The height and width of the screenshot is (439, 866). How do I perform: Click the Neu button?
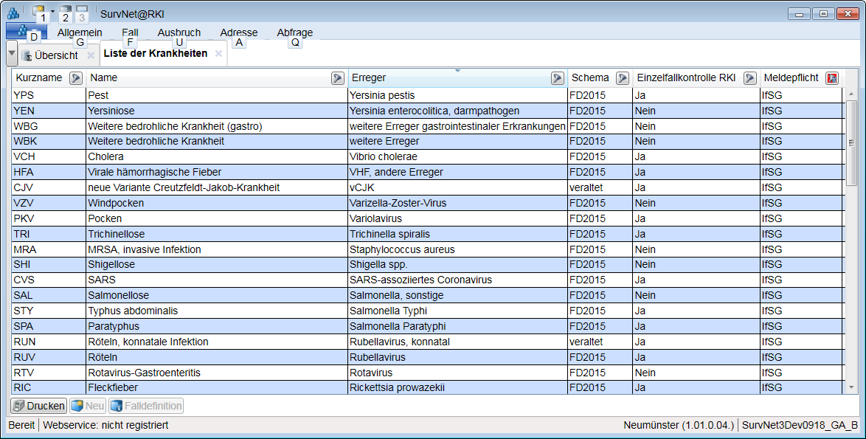88,406
